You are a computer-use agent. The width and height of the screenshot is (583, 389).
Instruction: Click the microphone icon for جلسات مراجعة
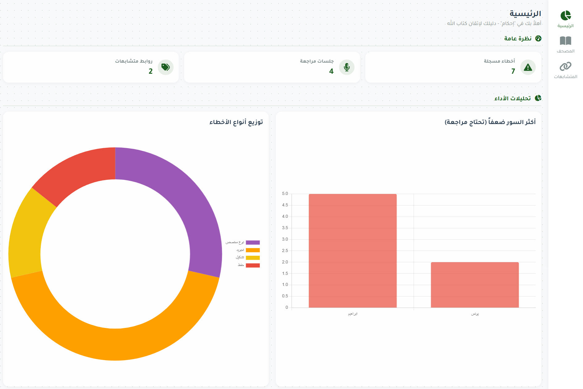click(346, 67)
